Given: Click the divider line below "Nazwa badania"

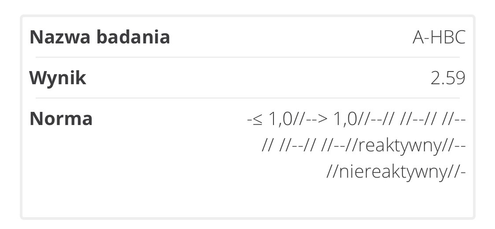Looking at the screenshot, I should tap(247, 57).
